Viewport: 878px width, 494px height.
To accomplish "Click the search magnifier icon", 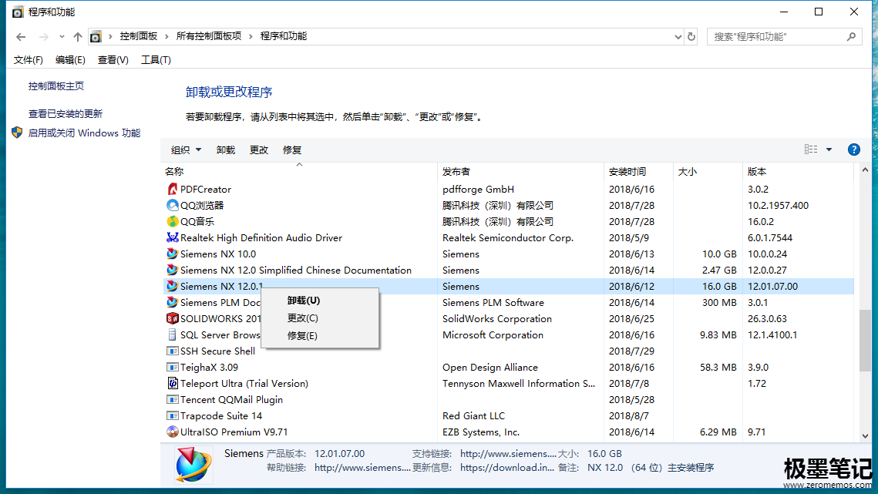I will (852, 36).
